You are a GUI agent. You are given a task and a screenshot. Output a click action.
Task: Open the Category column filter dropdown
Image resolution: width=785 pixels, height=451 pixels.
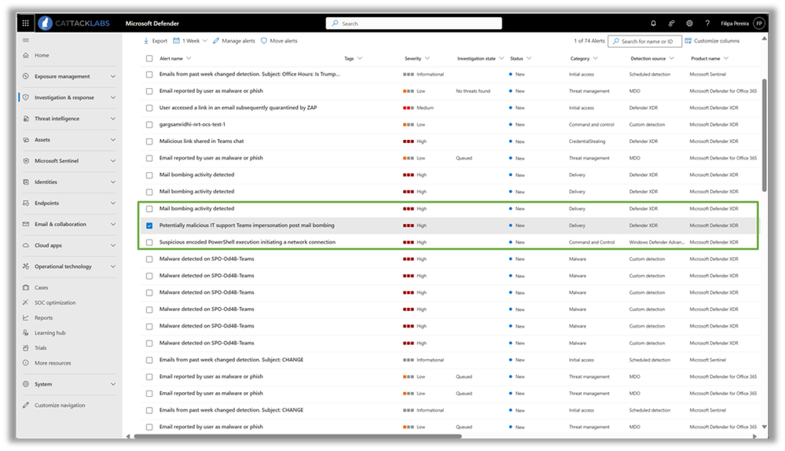(596, 59)
